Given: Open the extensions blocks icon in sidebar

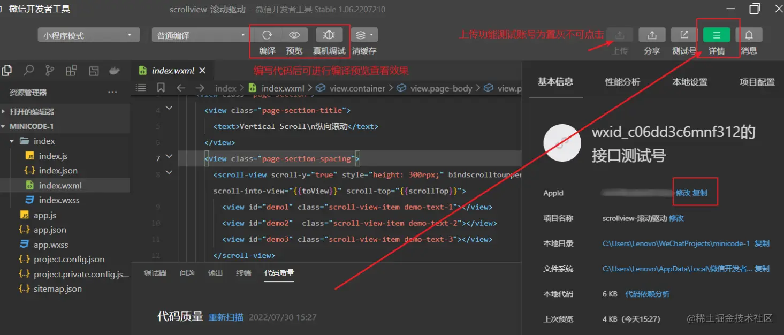Looking at the screenshot, I should [71, 70].
